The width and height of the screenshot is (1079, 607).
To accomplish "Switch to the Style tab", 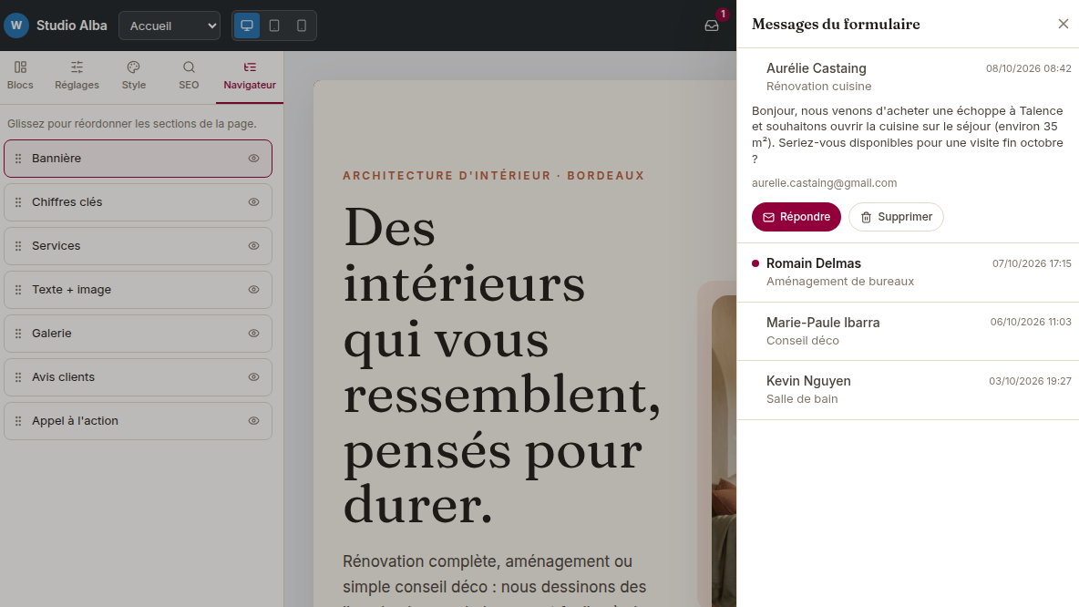I will 133,77.
